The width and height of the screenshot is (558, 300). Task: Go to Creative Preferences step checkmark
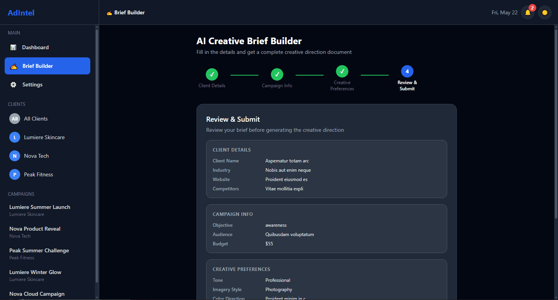point(342,71)
